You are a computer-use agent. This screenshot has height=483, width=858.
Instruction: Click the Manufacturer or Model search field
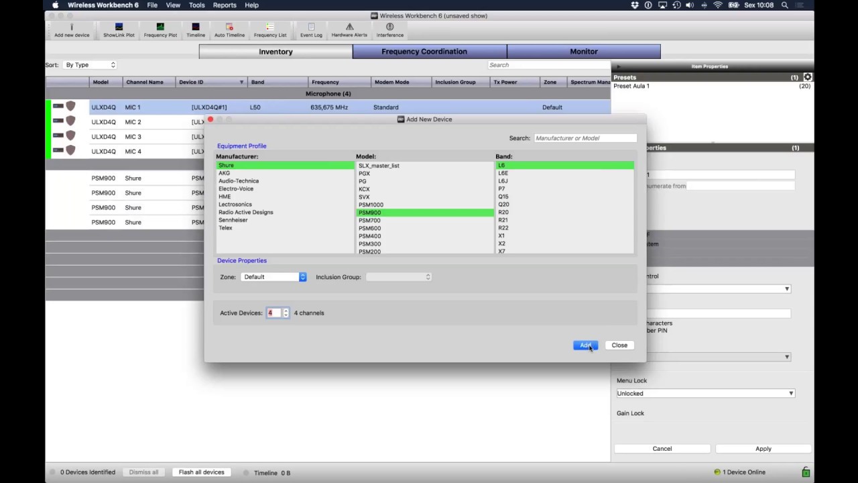[x=585, y=138]
